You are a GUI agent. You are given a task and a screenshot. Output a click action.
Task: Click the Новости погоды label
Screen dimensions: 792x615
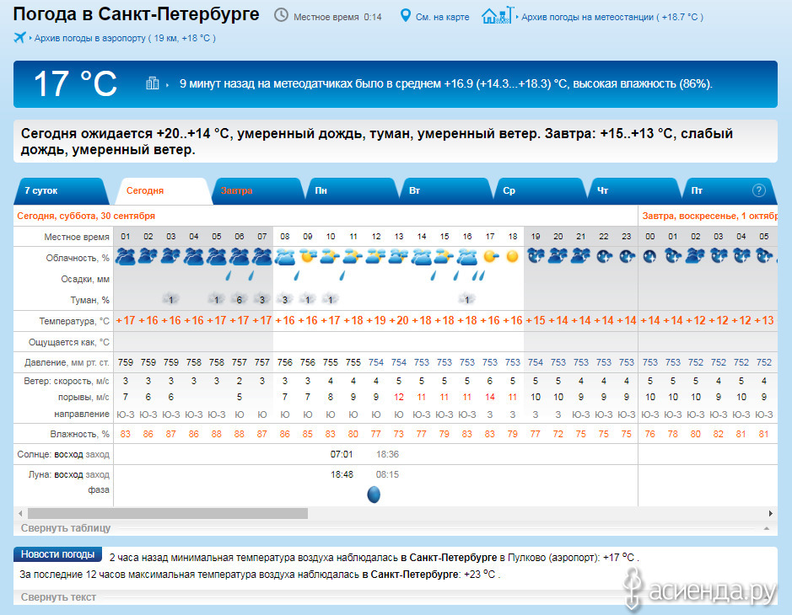(57, 554)
